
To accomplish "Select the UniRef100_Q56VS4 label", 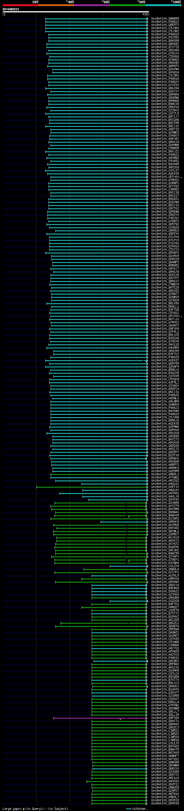I will (165, 107).
